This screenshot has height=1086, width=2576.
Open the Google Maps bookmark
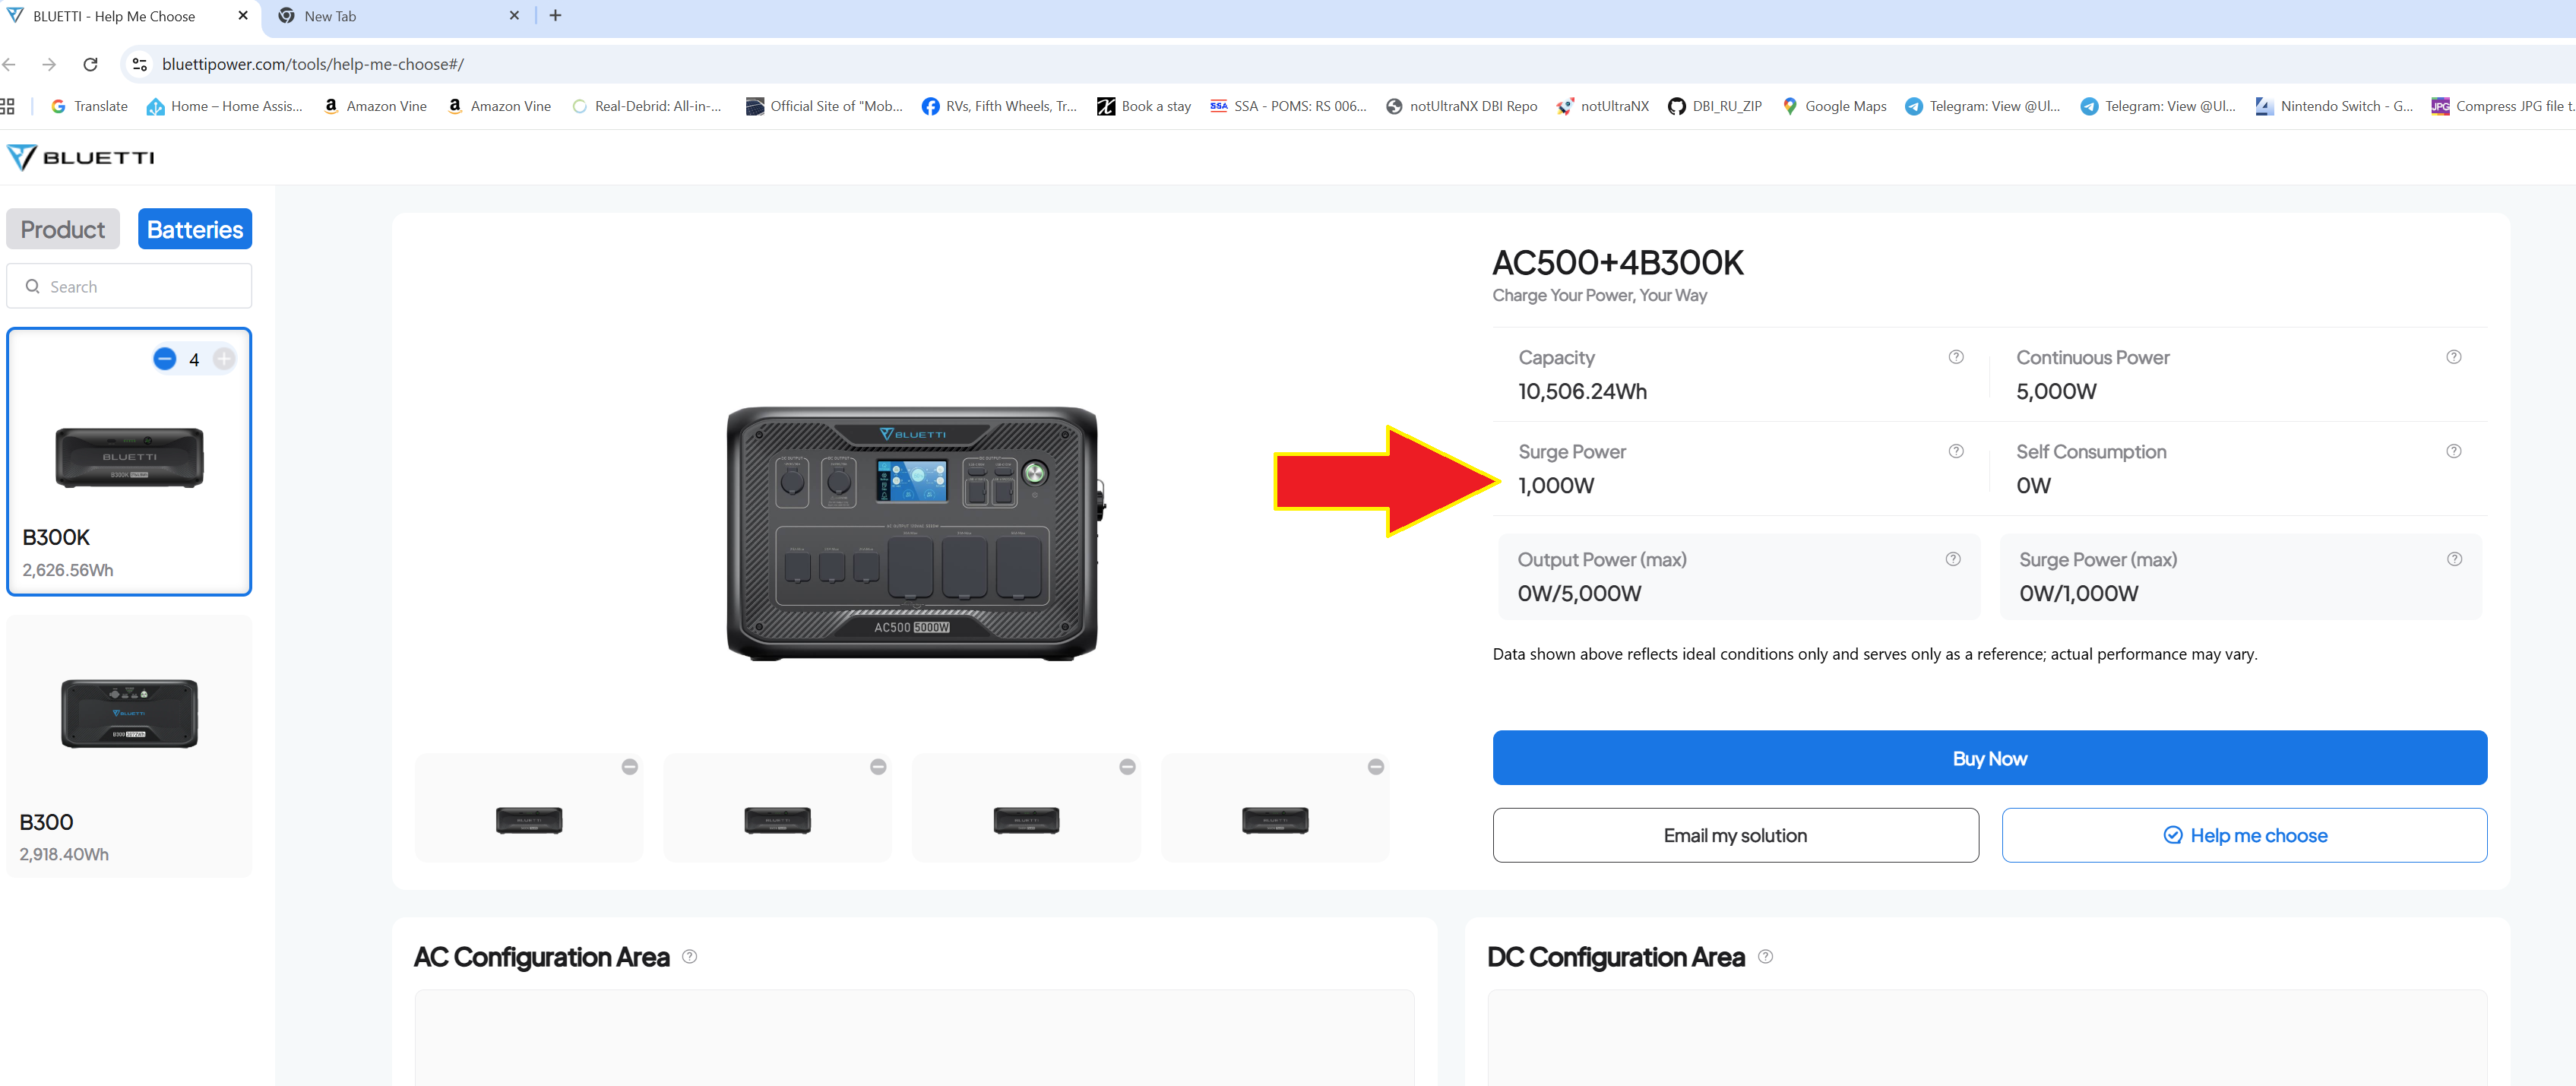pos(1834,106)
